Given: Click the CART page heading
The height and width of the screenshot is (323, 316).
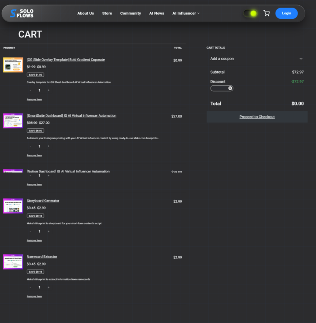Looking at the screenshot, I should coord(30,34).
